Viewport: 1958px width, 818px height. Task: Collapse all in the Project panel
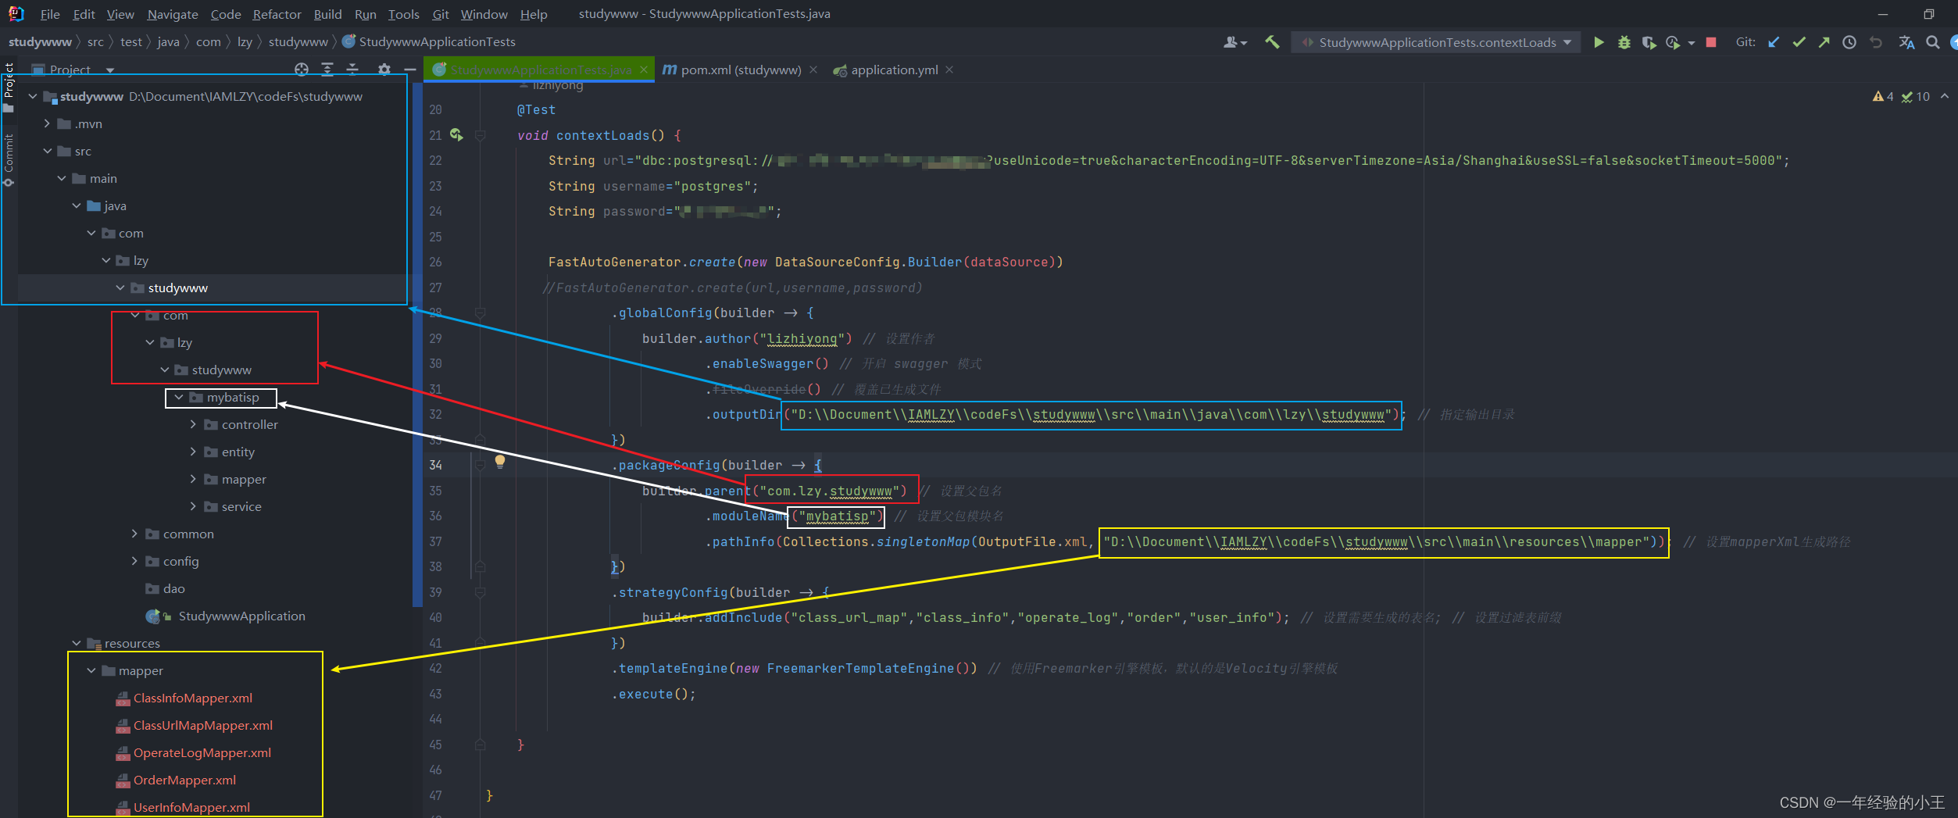[352, 70]
